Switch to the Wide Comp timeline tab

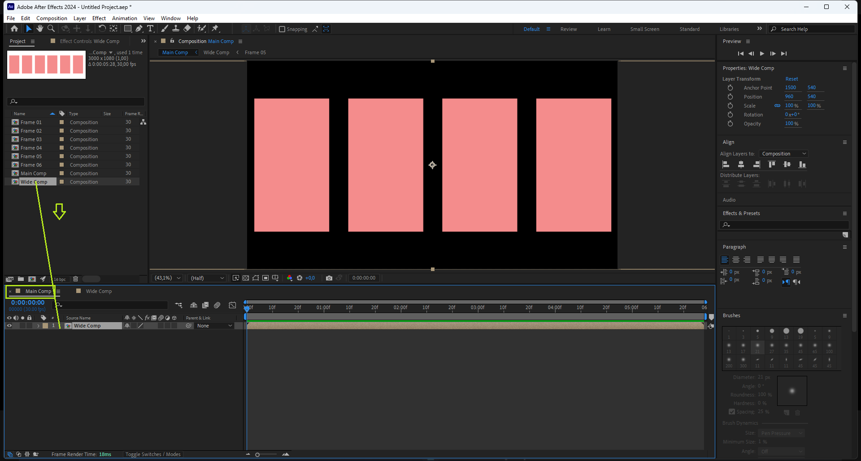click(99, 291)
